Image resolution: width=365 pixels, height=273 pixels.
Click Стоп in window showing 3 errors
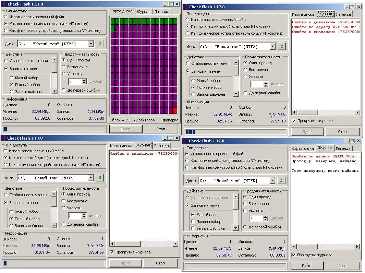(x=342, y=132)
